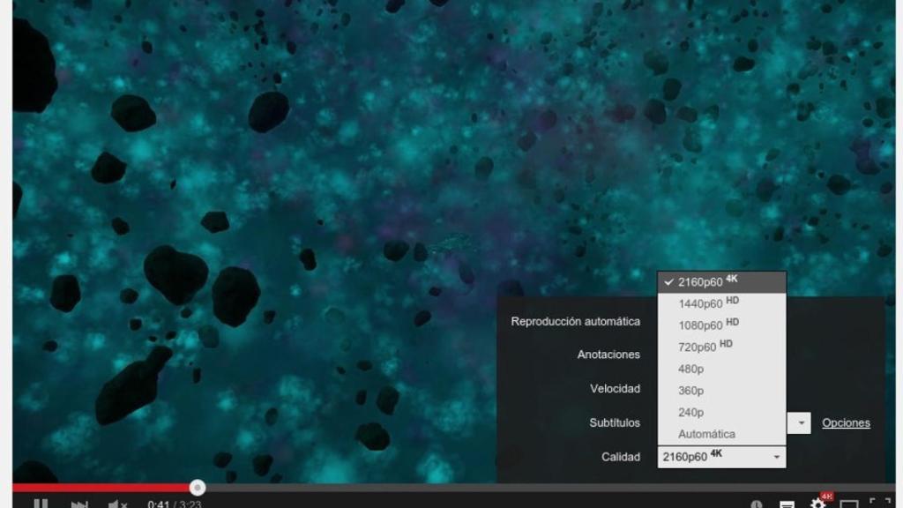Click the settings gear with 4K badge
This screenshot has height=508, width=903.
coord(817,503)
